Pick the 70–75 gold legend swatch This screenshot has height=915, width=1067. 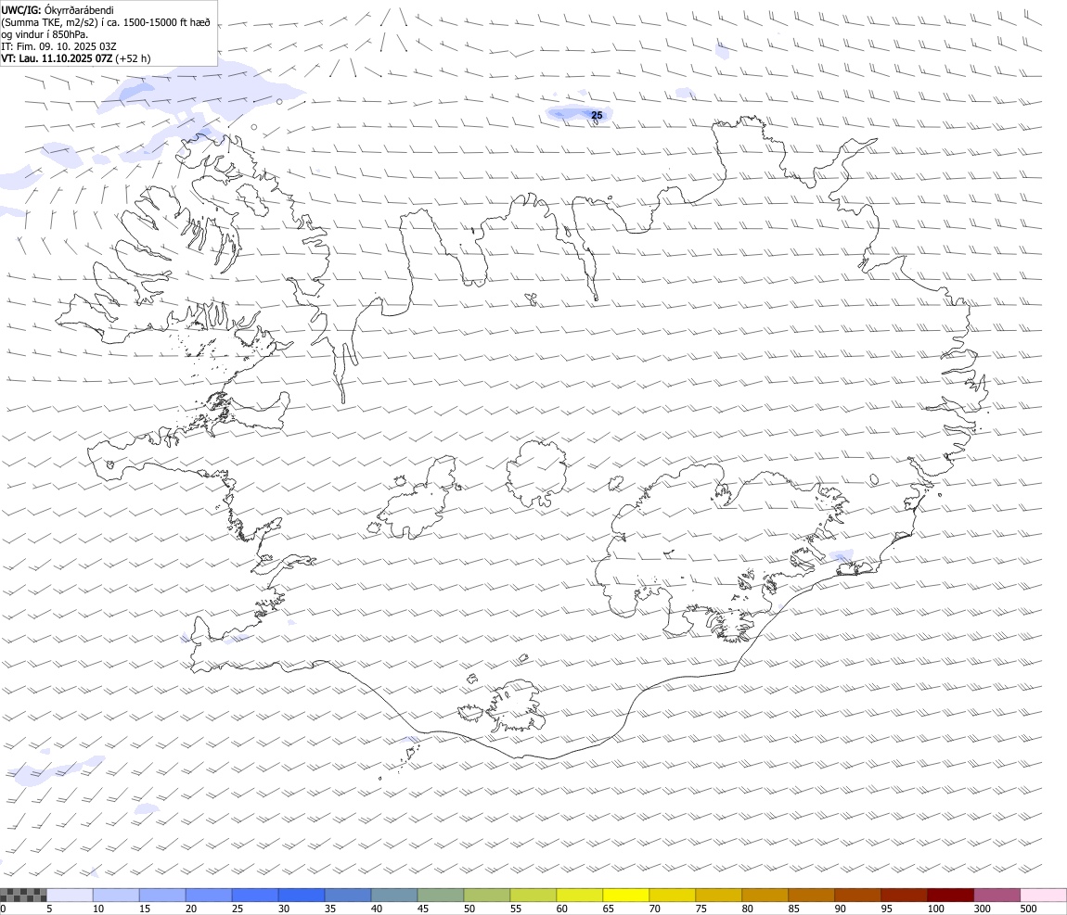point(673,895)
